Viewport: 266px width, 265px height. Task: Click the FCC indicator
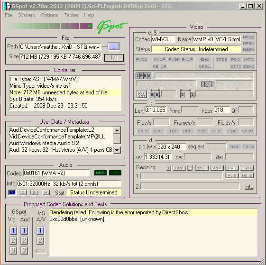235,59
